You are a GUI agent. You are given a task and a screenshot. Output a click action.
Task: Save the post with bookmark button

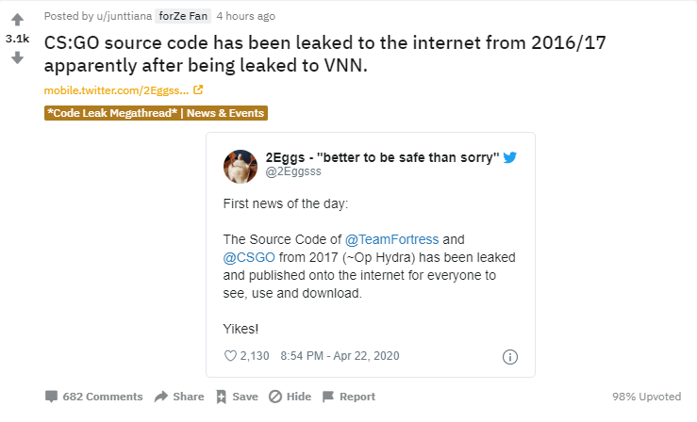tap(236, 397)
